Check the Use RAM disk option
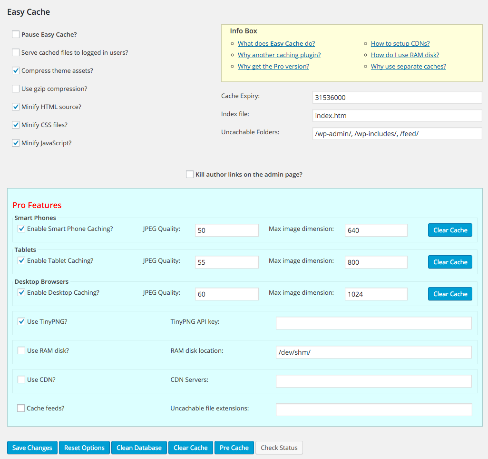 click(x=21, y=350)
